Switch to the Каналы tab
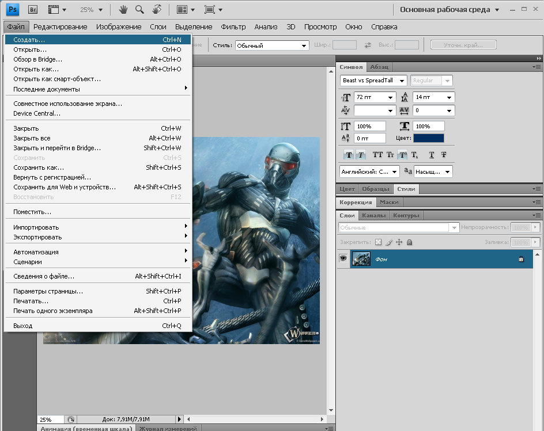 pyautogui.click(x=374, y=216)
